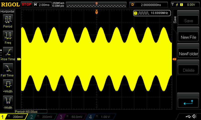
Task: Enable channel 4 at 1.00V
Action: tap(101, 117)
